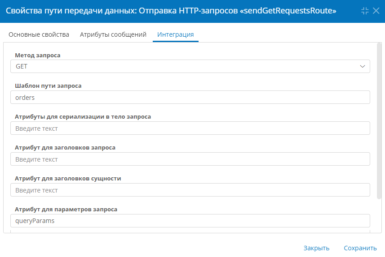Screen dimensions: 385x257
Task: Click the Атрибут для параметров запроса label
Action: (x=66, y=210)
